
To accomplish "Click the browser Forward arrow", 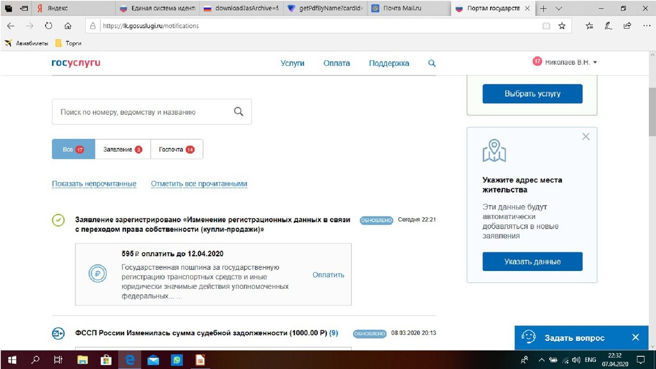I will [x=29, y=26].
